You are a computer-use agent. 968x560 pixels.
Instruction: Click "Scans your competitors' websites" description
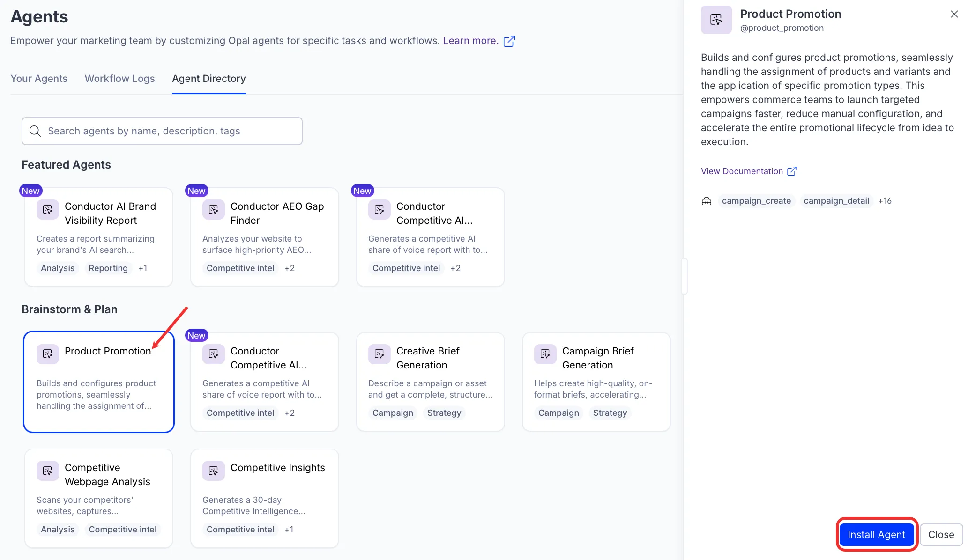[85, 506]
